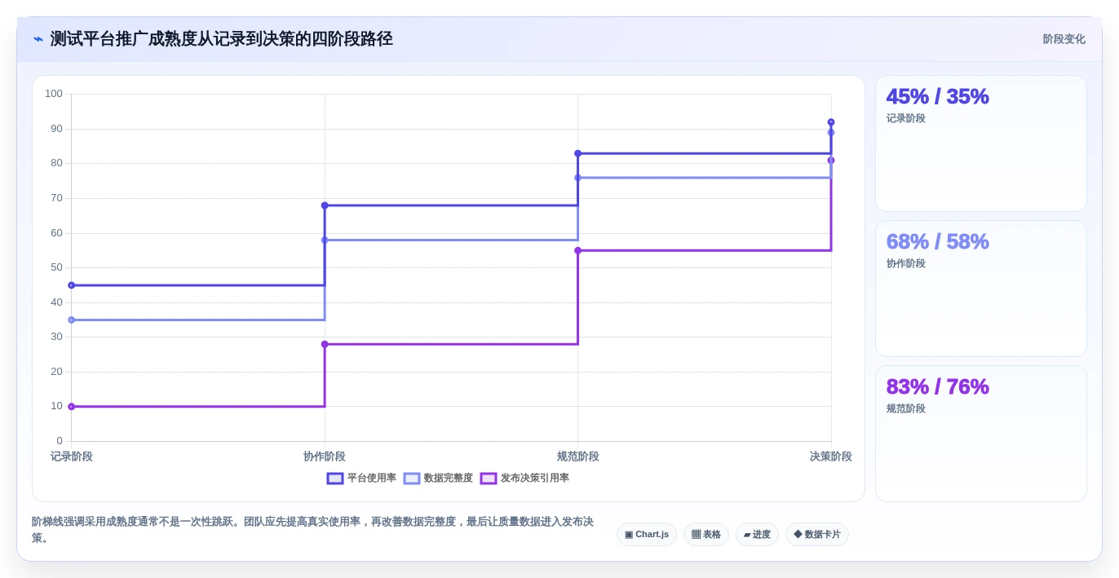Open the 45% / 35% 记录阶段 card
Viewport: 1119px width, 578px height.
pyautogui.click(x=981, y=143)
